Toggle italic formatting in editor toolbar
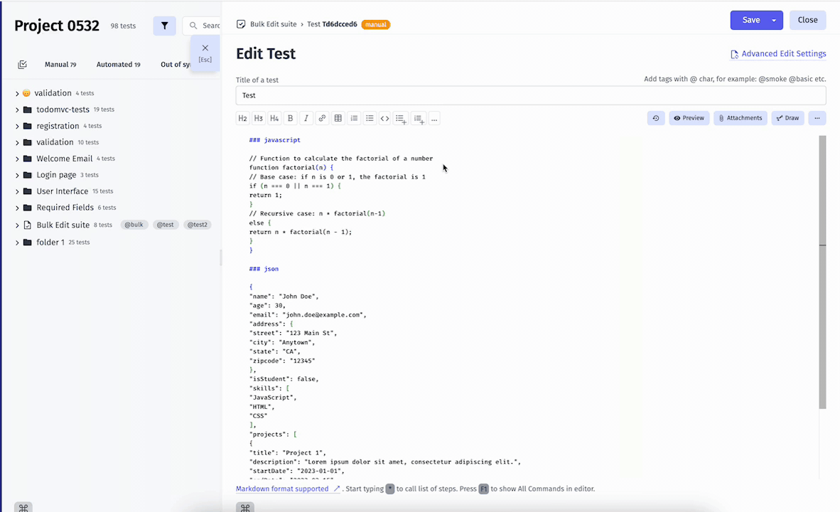The height and width of the screenshot is (512, 840). [x=306, y=119]
